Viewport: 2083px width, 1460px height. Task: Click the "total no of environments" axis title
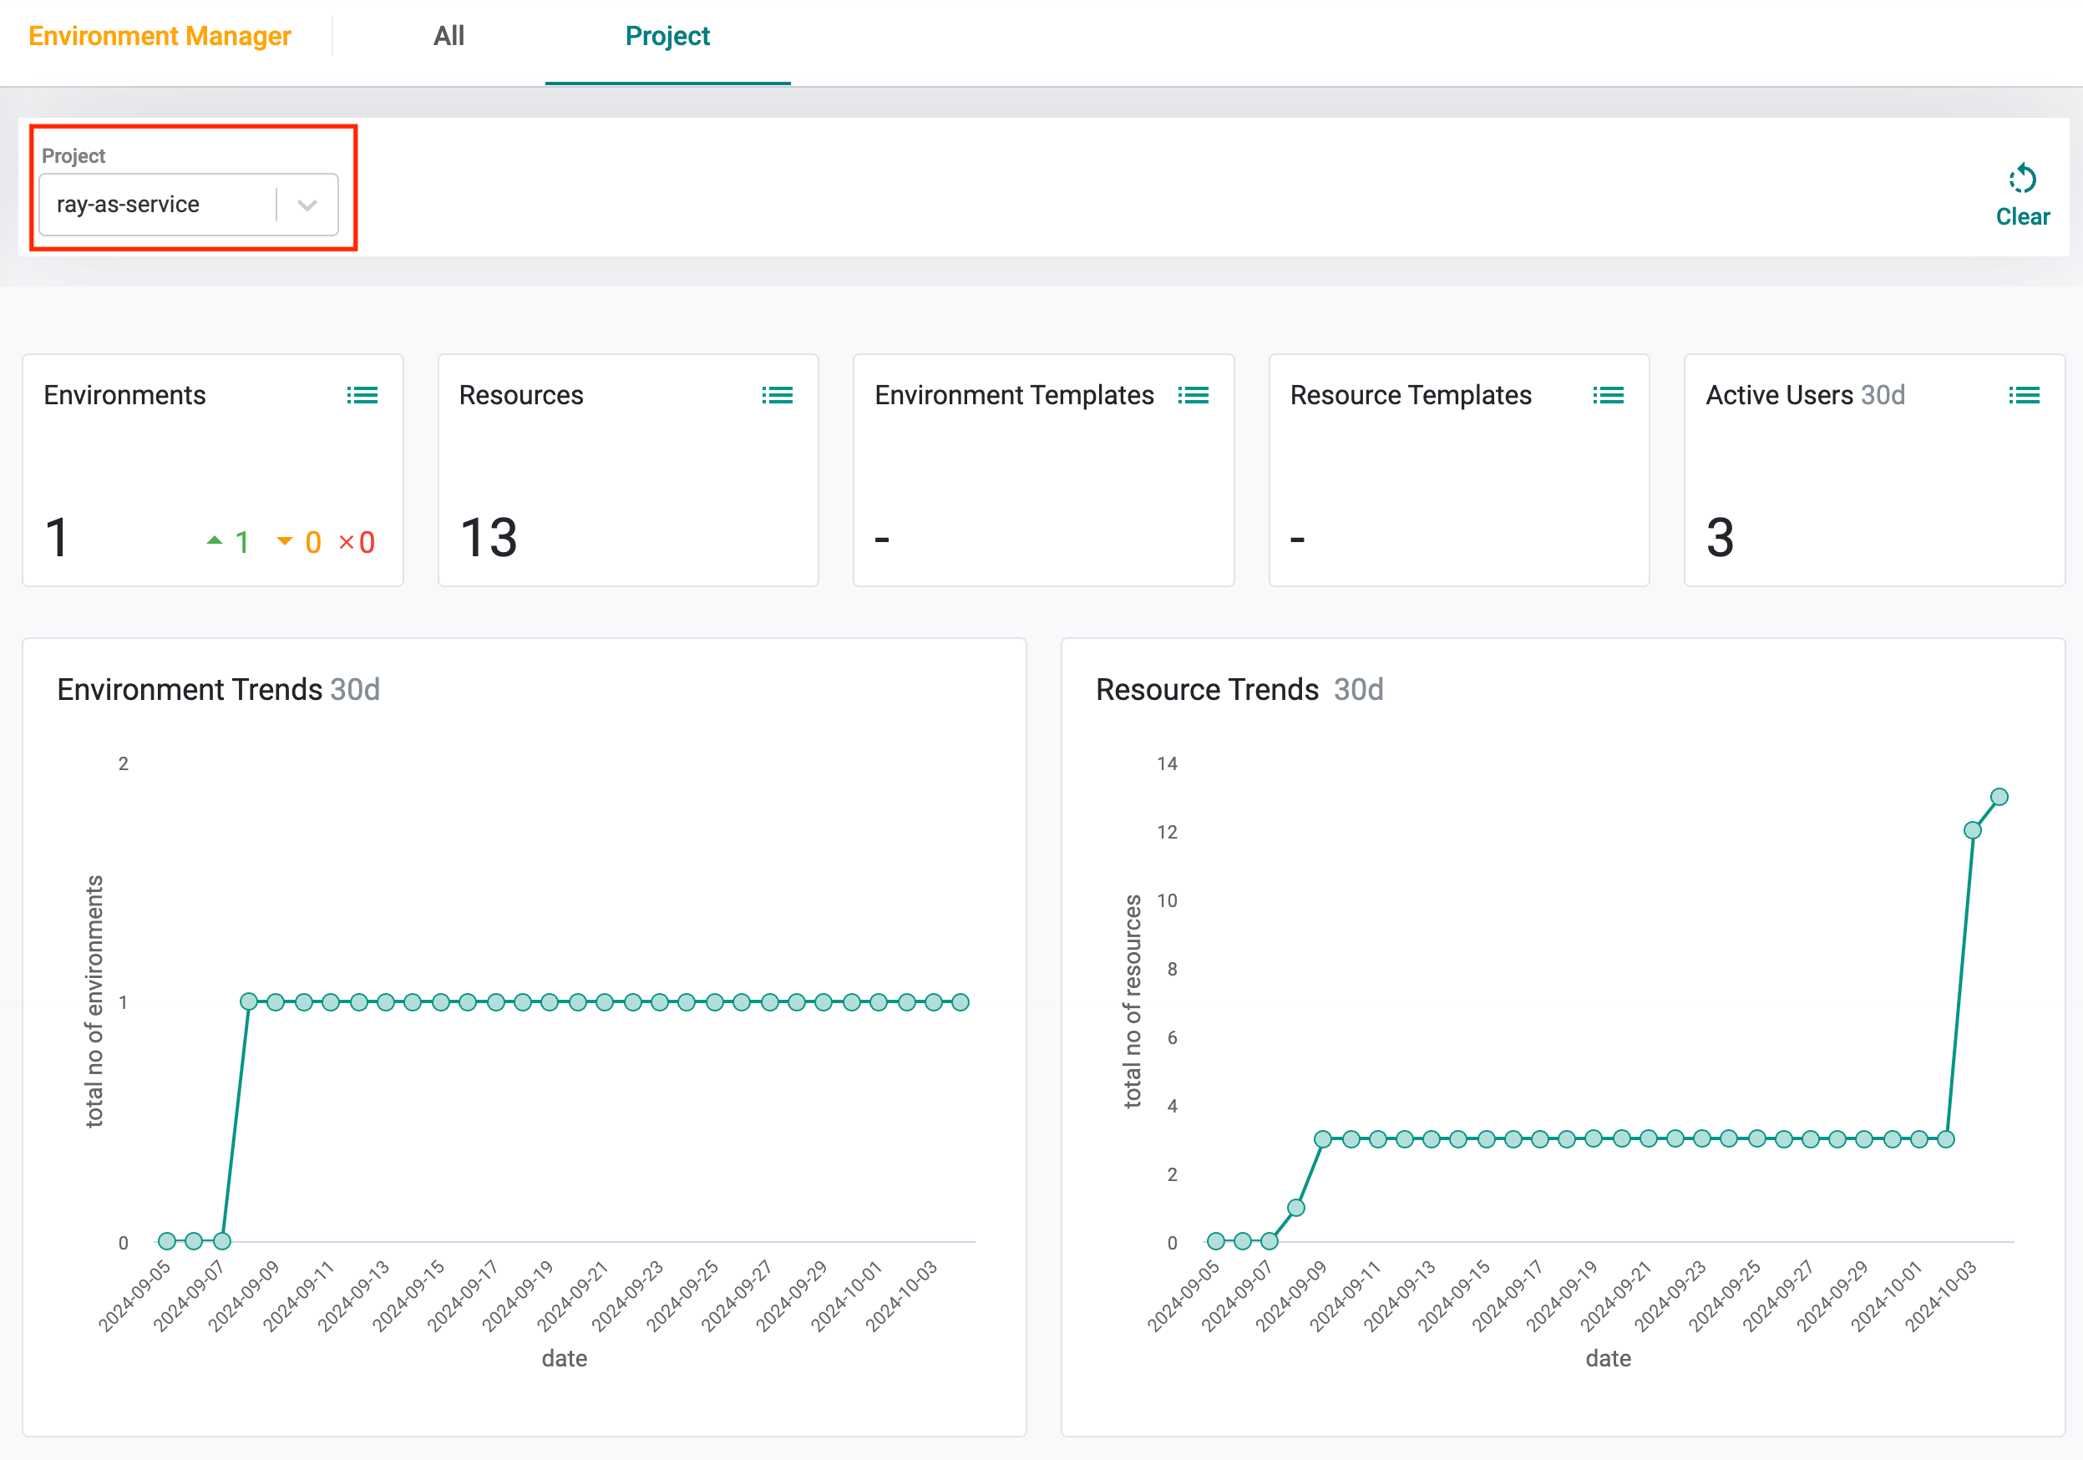click(x=94, y=1001)
